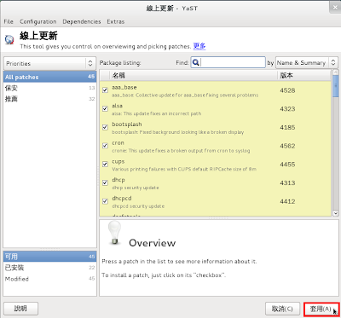Click the 取消(C) cancel button
This screenshot has height=318, width=341.
point(282,309)
